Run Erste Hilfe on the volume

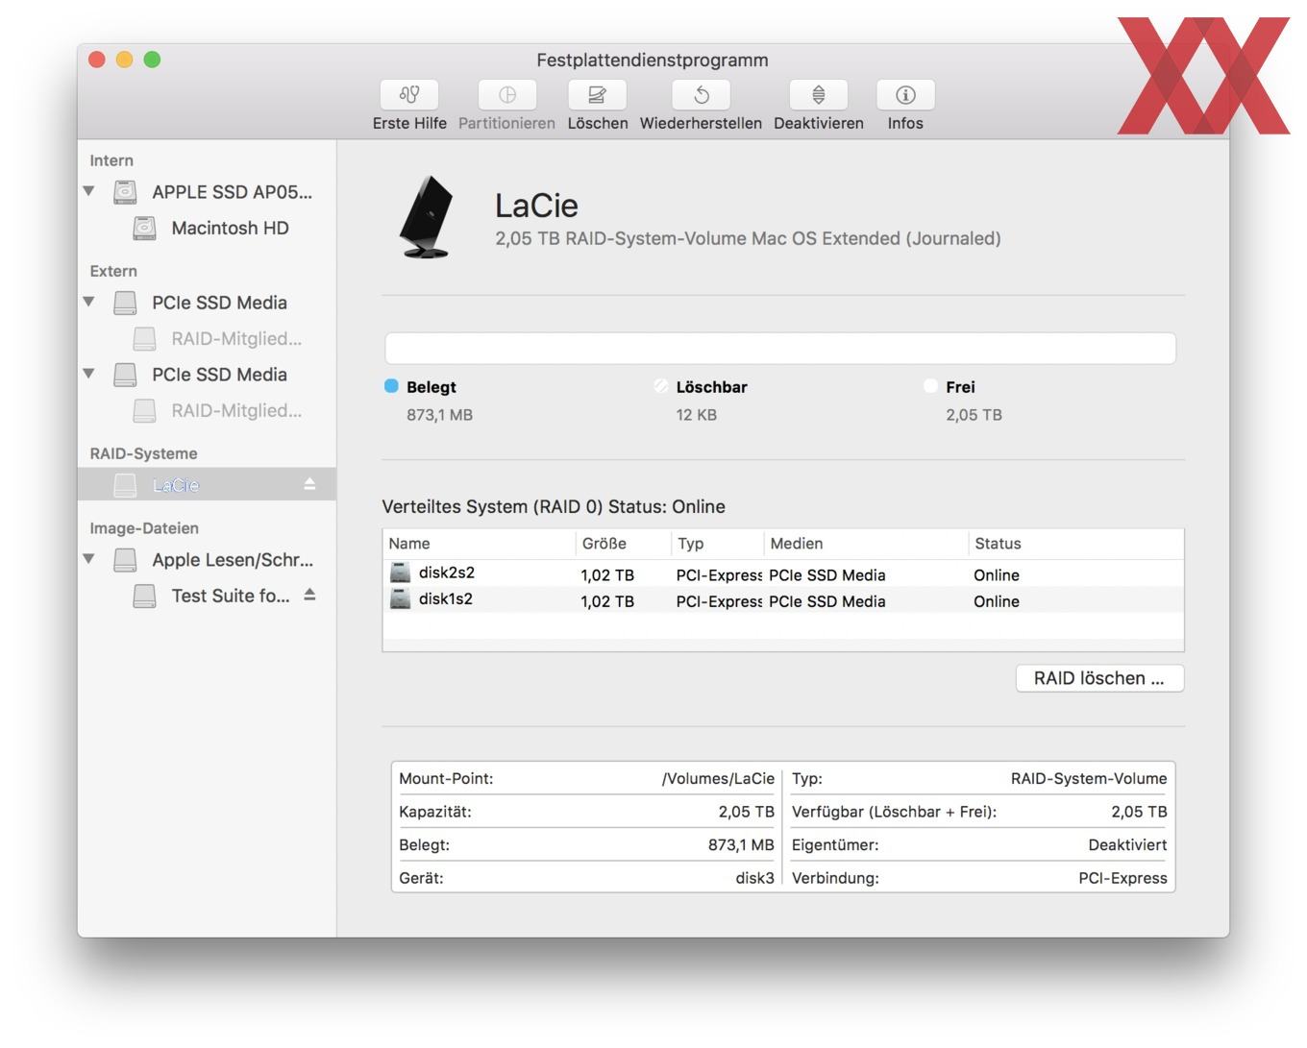pyautogui.click(x=409, y=95)
